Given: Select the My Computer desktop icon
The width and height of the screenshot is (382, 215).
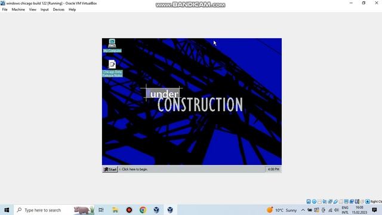Looking at the screenshot, I should tap(112, 45).
